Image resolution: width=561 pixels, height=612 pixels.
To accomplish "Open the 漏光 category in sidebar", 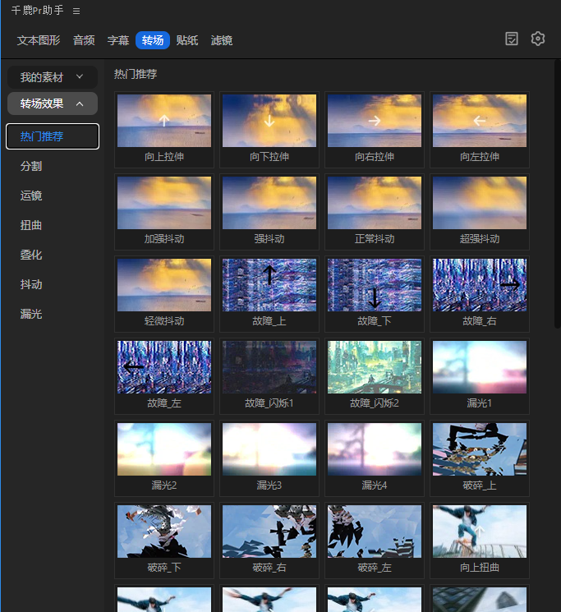I will (x=31, y=314).
